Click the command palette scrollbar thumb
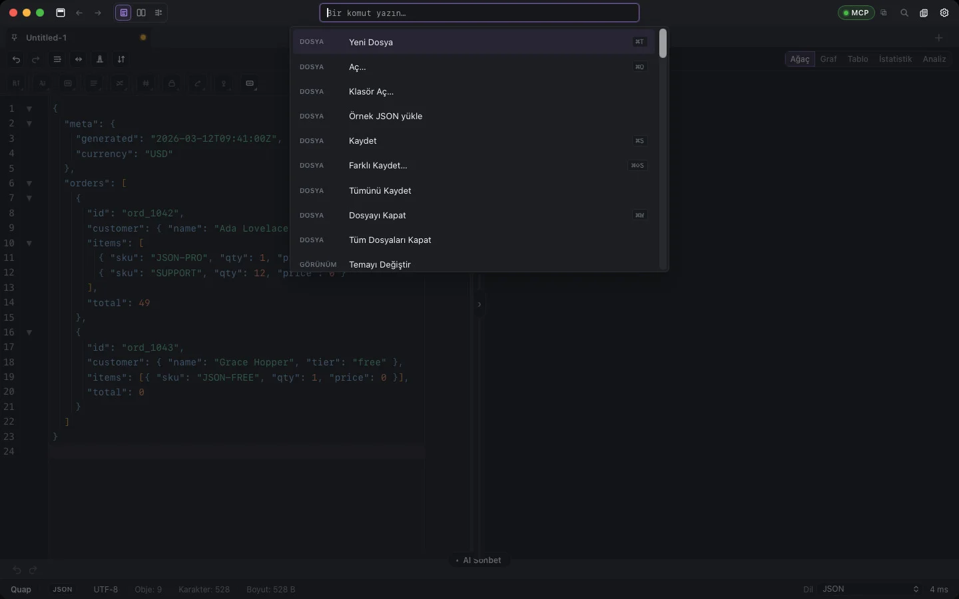This screenshot has width=959, height=599. point(663,43)
